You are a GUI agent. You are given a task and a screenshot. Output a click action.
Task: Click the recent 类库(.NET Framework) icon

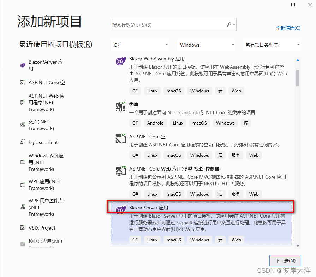click(x=23, y=125)
